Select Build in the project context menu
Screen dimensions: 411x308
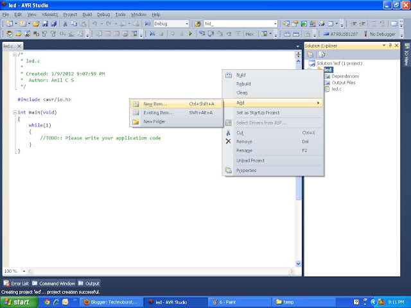[272, 75]
